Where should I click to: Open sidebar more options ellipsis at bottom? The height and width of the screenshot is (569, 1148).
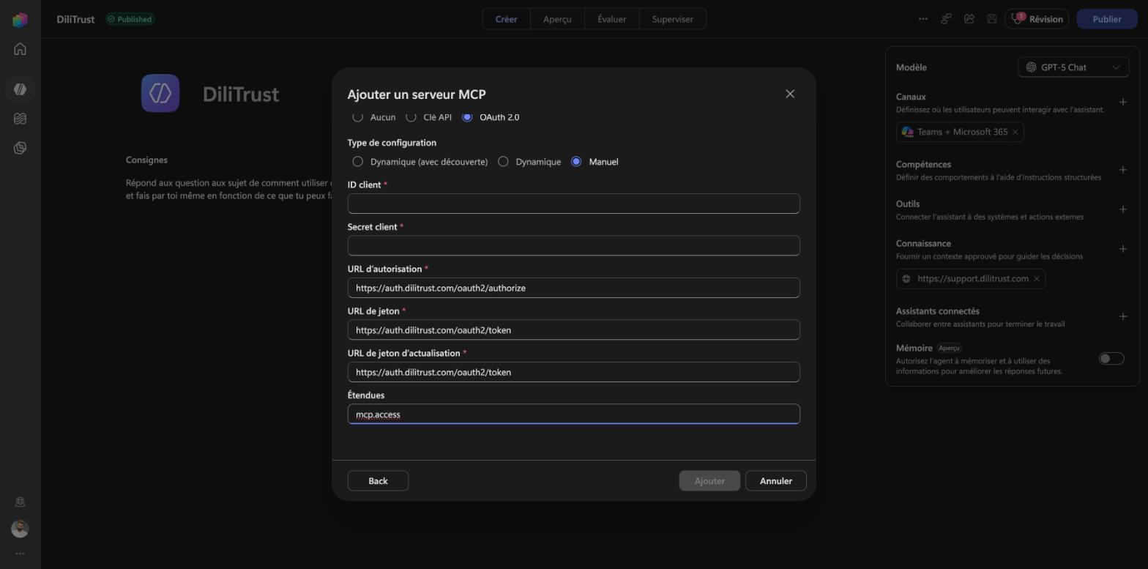pos(20,554)
